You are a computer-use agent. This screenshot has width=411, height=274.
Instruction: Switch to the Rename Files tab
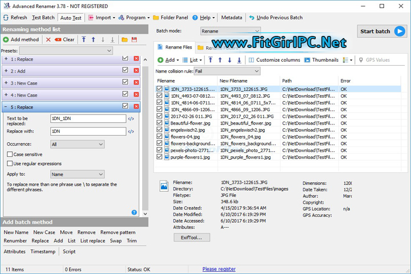(x=175, y=47)
